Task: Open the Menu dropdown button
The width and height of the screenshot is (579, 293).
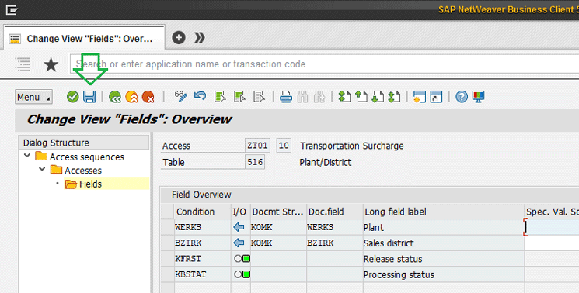Action: click(33, 97)
